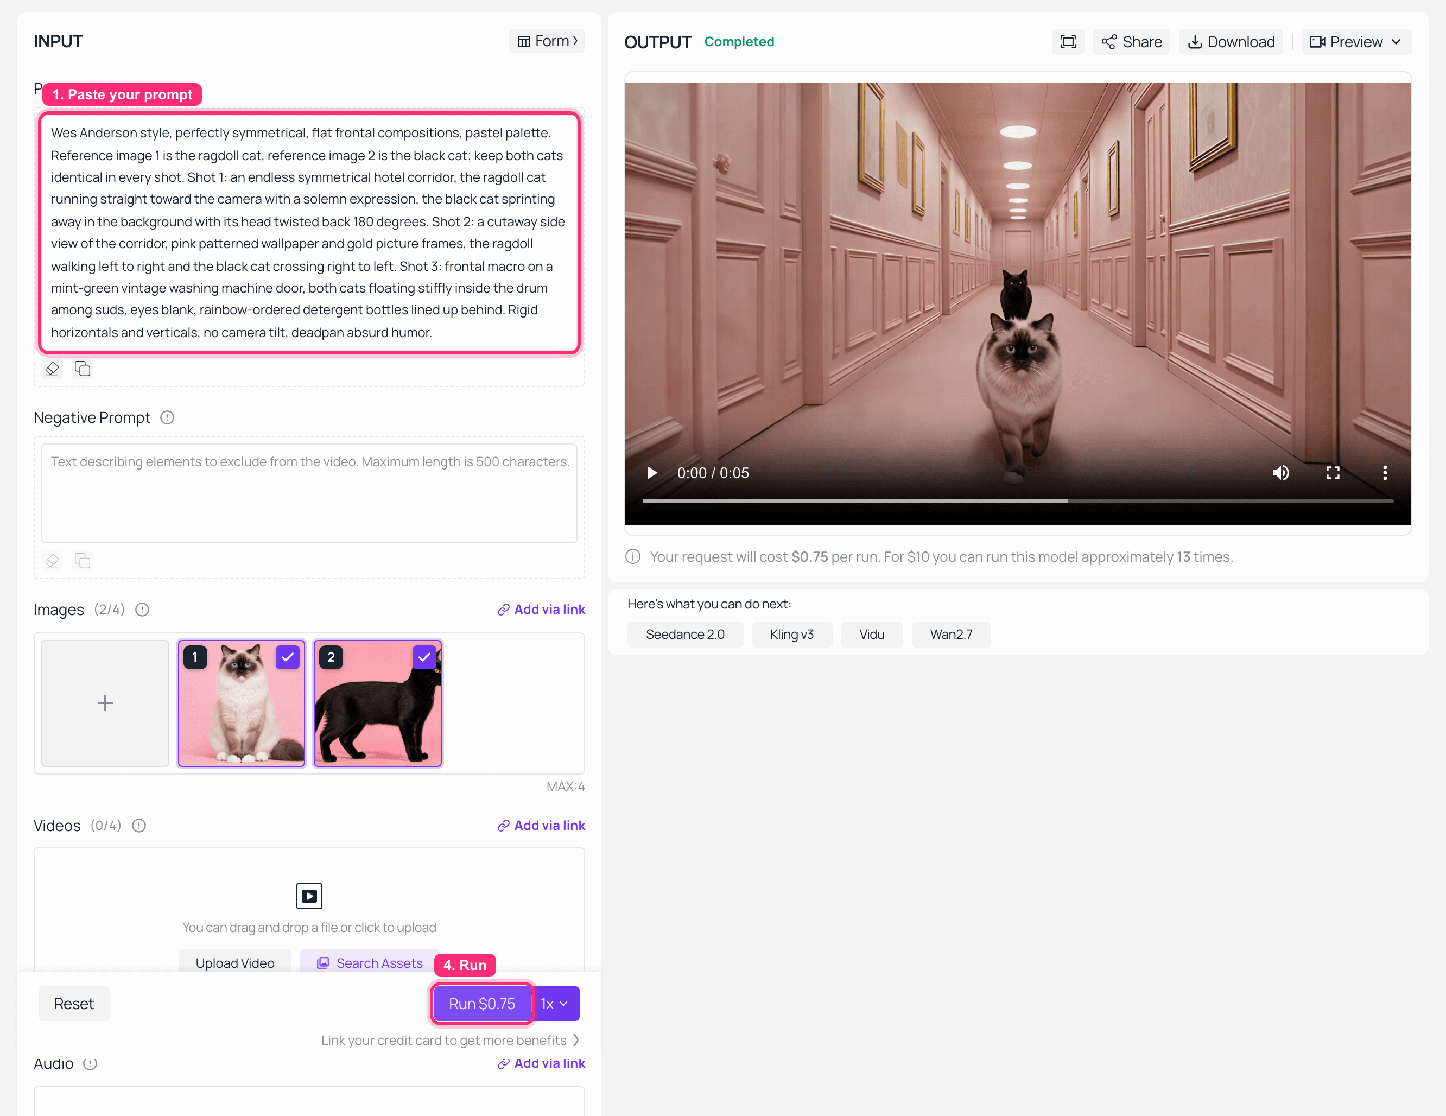Copy the prompt text using the copy icon
The height and width of the screenshot is (1116, 1446).
82,369
